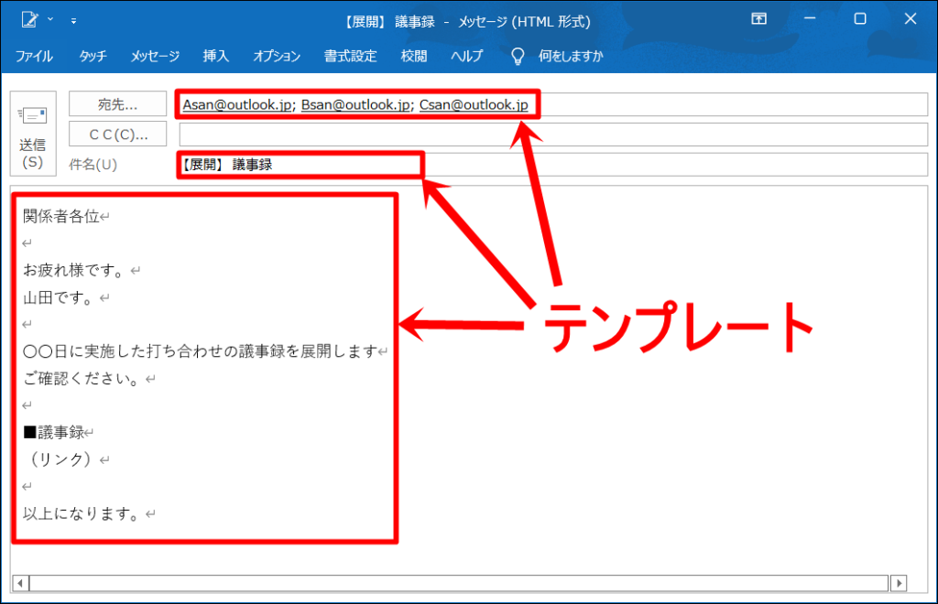
Task: Click inside the empty CC address field
Action: (550, 135)
